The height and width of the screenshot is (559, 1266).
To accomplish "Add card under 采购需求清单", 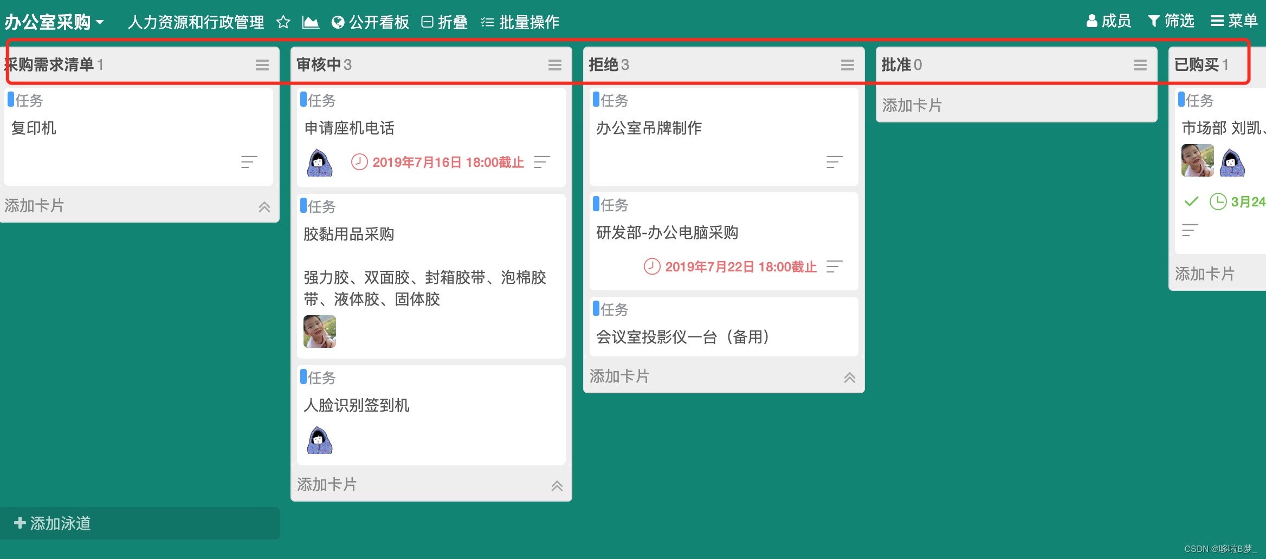I will point(34,206).
